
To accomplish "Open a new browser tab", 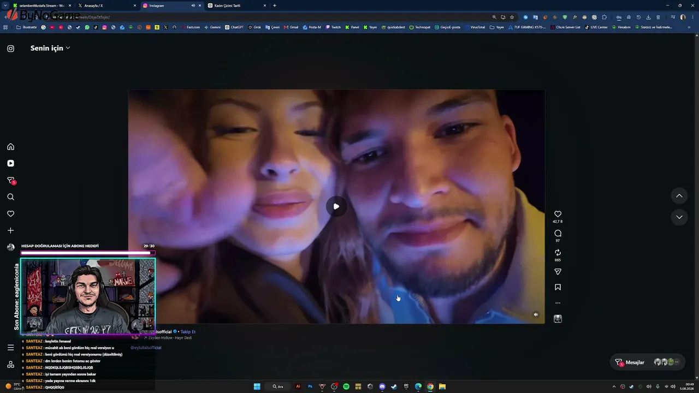I will (x=274, y=5).
